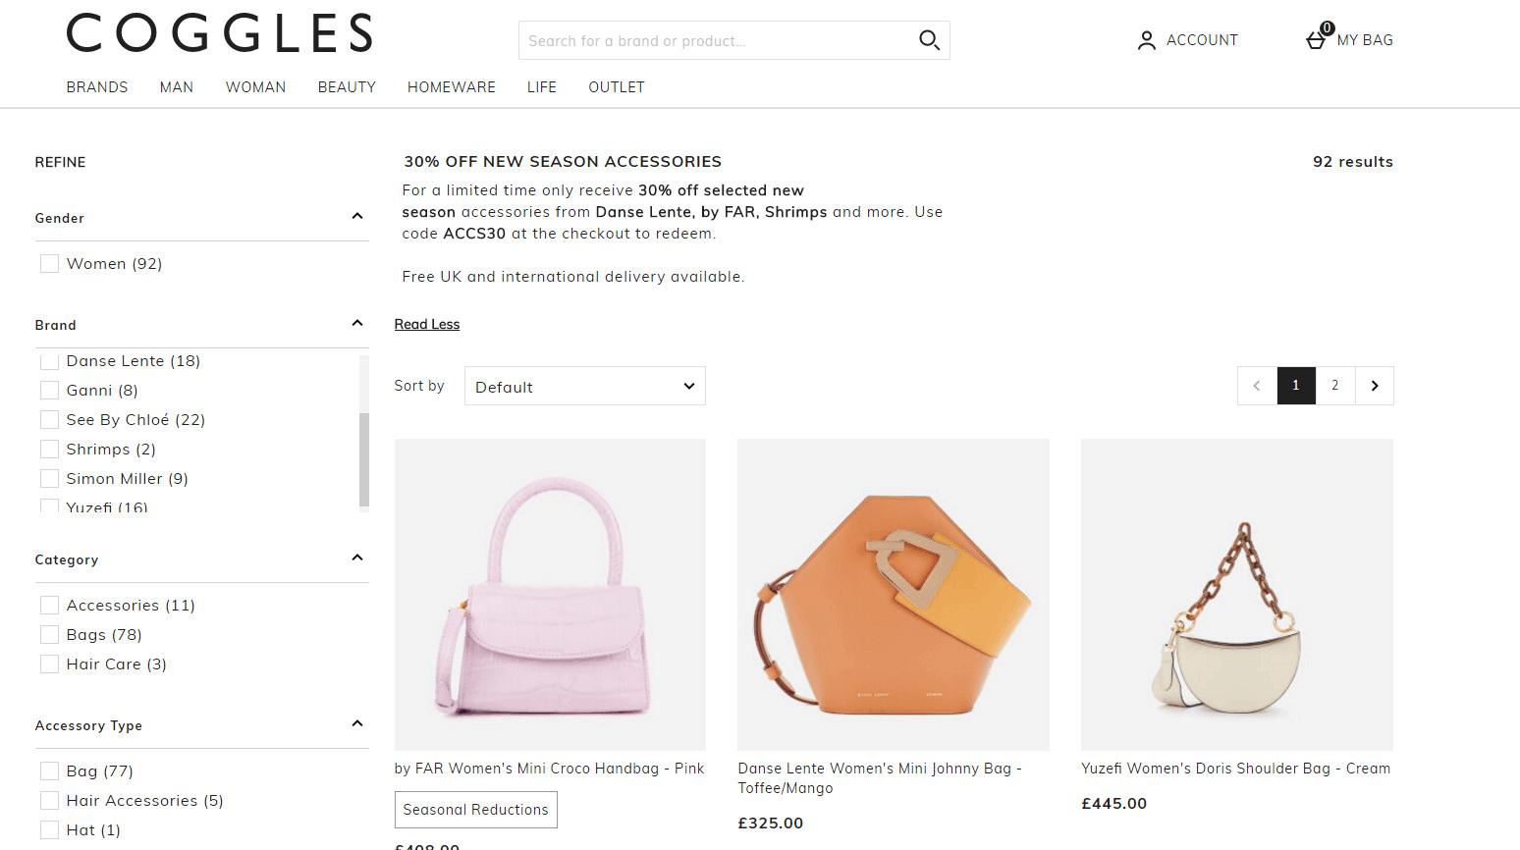The image size is (1520, 850).
Task: Click the £445.00 price
Action: tap(1114, 804)
